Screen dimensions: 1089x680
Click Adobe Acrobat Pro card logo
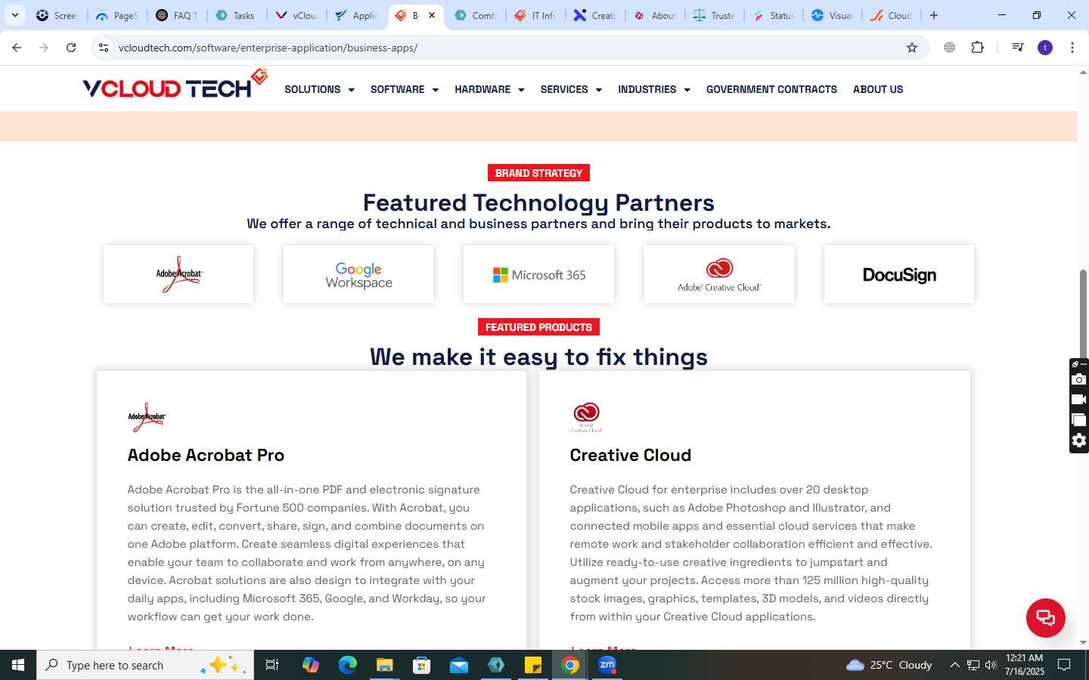(147, 417)
